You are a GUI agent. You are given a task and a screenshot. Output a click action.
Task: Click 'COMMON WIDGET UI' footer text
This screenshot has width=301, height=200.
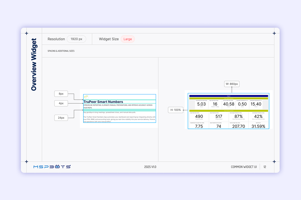point(244,167)
